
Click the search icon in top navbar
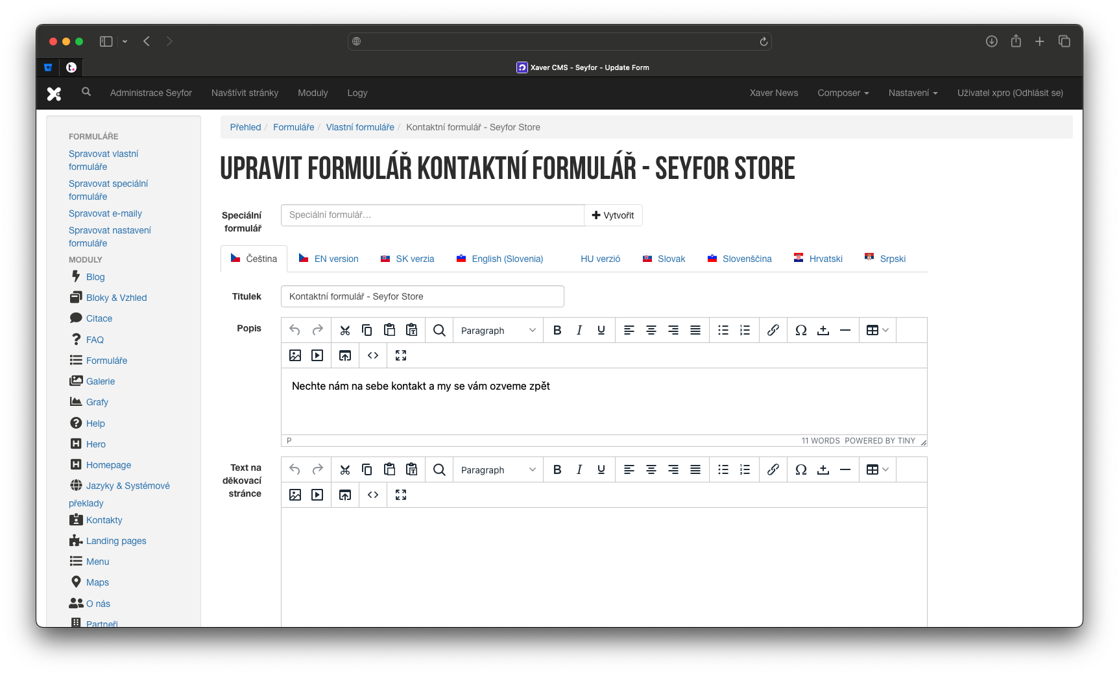pyautogui.click(x=86, y=92)
